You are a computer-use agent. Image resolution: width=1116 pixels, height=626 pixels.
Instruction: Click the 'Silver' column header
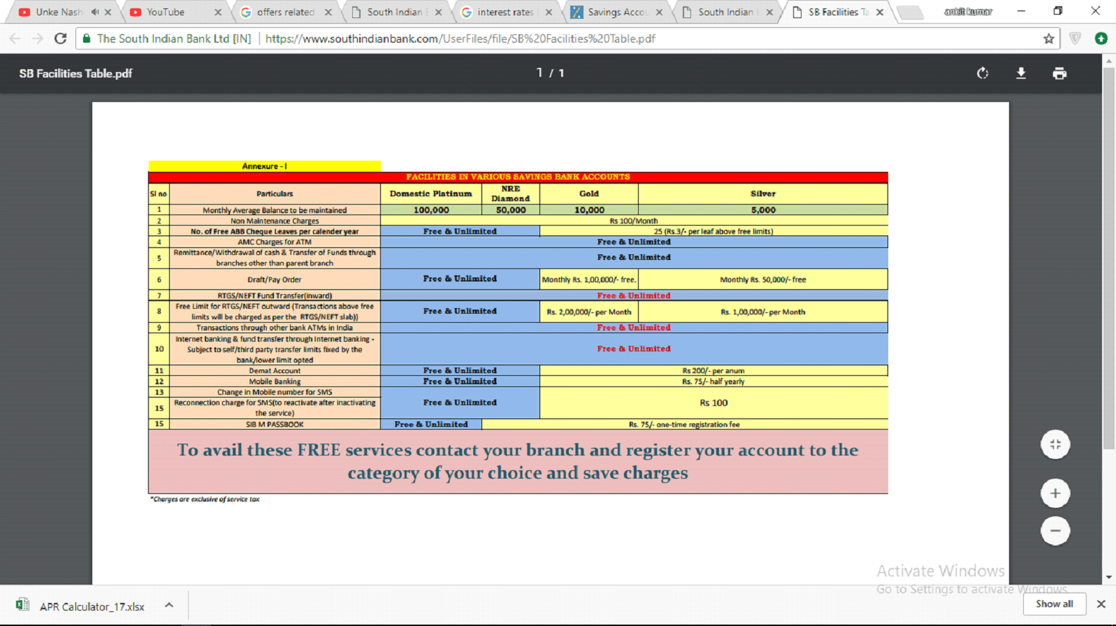point(763,194)
